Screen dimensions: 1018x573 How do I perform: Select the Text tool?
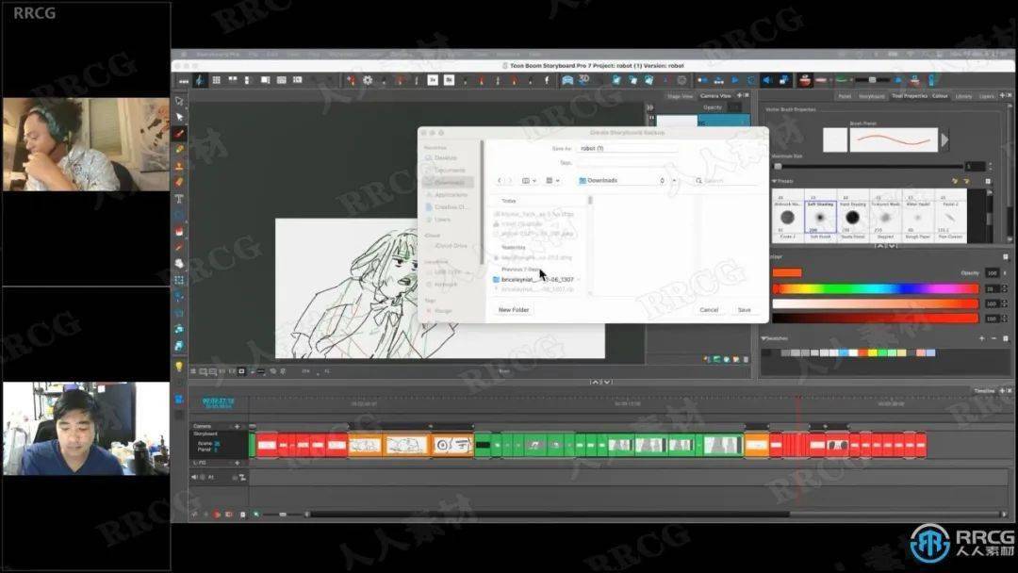pyautogui.click(x=179, y=199)
